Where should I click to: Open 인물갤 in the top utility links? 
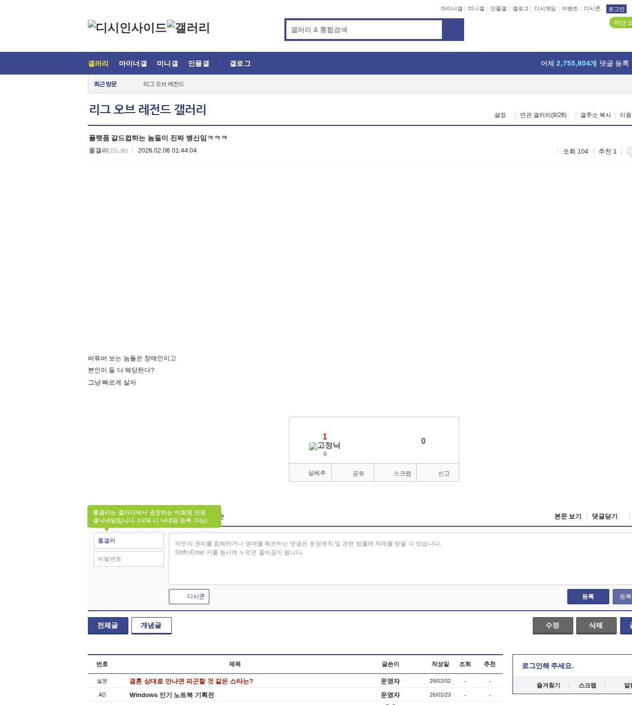[x=498, y=9]
